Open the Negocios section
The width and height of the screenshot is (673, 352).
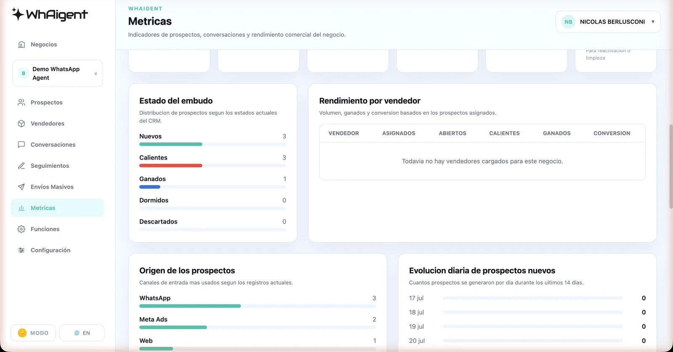point(58,45)
